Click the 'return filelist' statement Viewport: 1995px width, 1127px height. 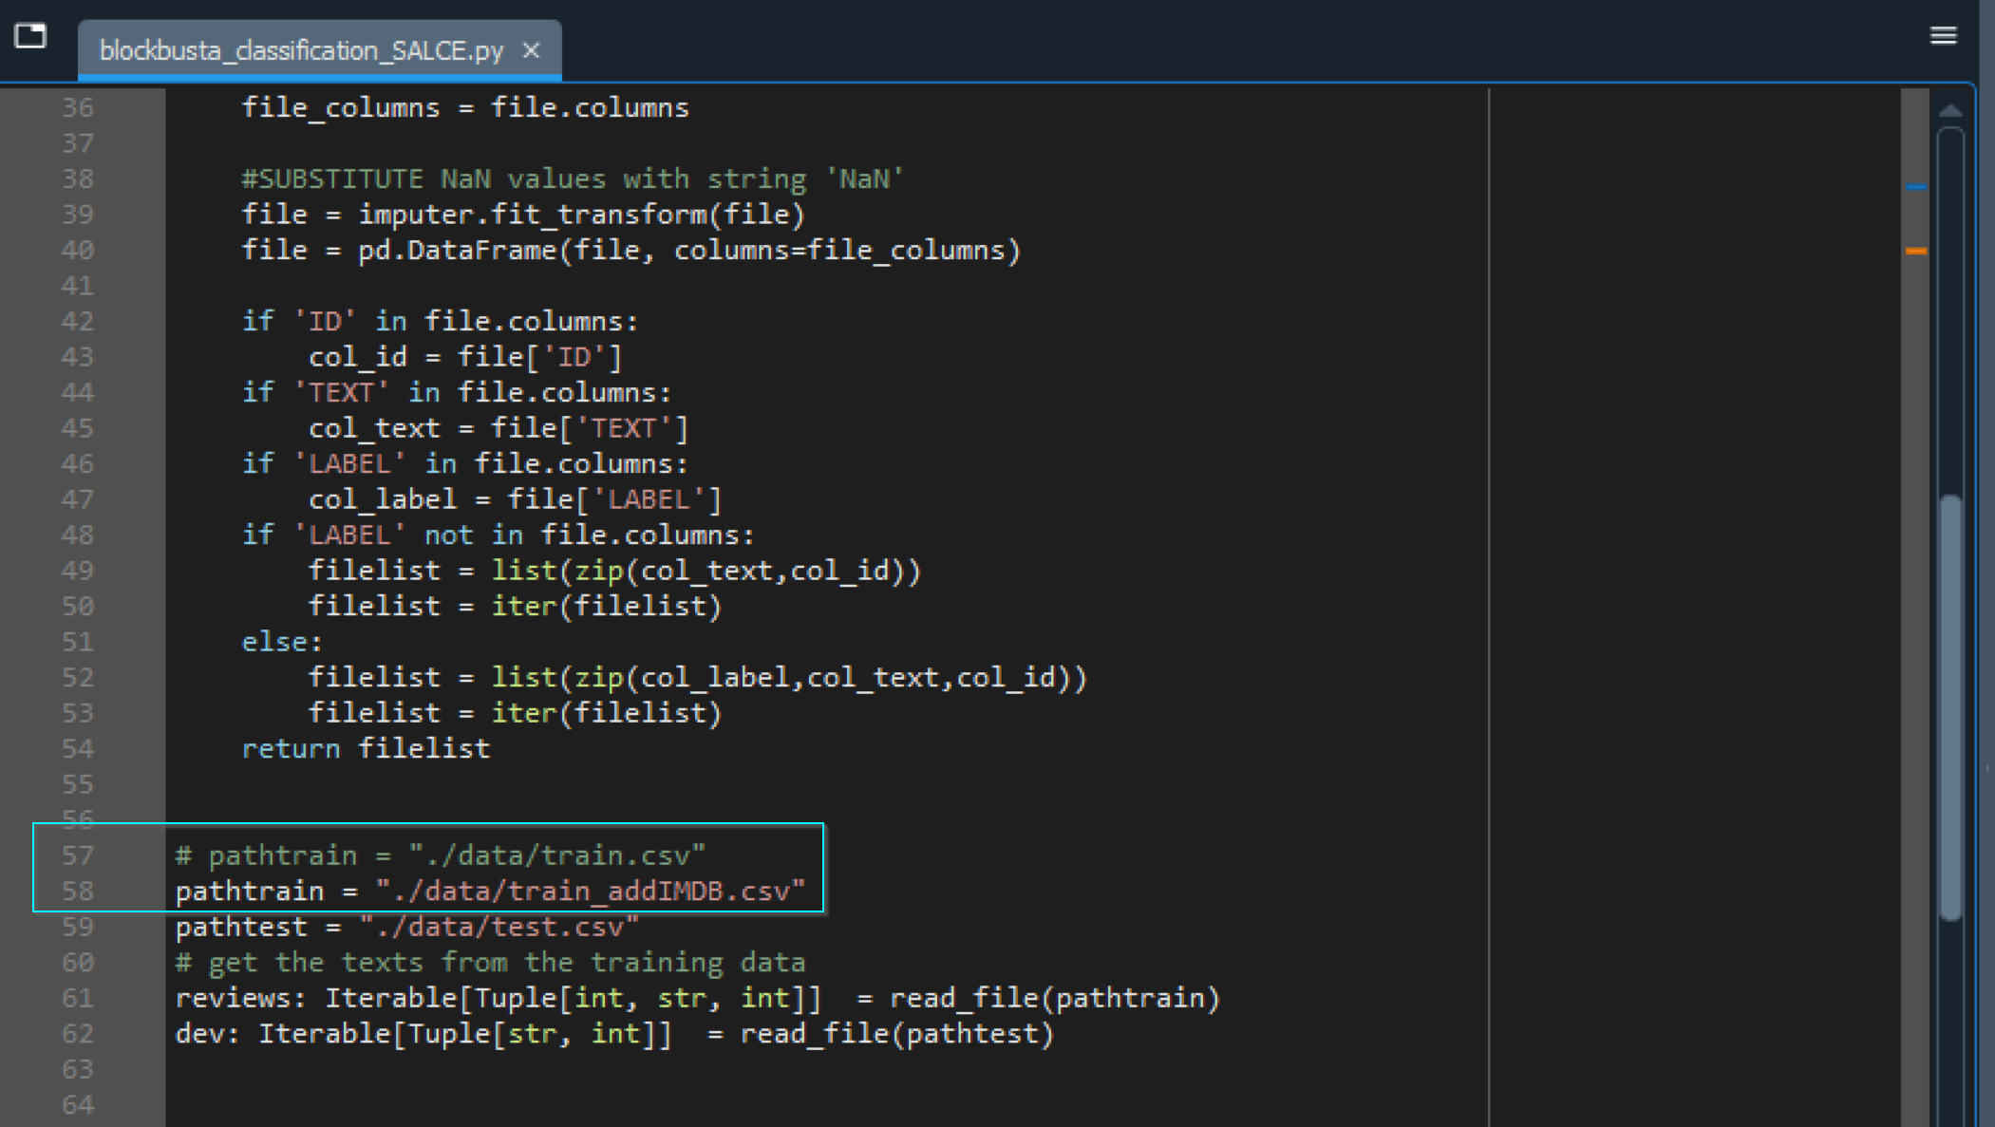[x=366, y=749]
